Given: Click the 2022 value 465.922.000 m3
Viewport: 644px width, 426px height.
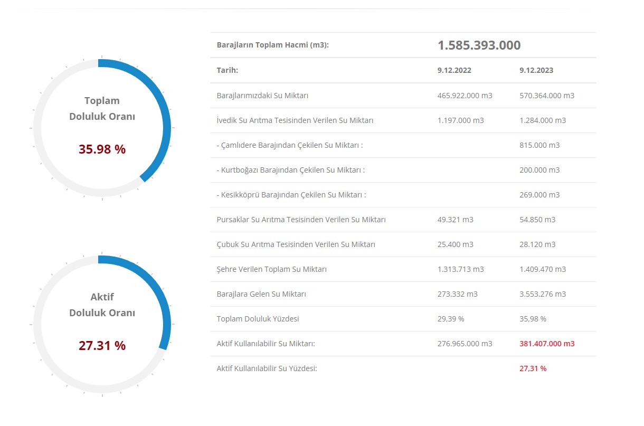Looking at the screenshot, I should coord(465,96).
